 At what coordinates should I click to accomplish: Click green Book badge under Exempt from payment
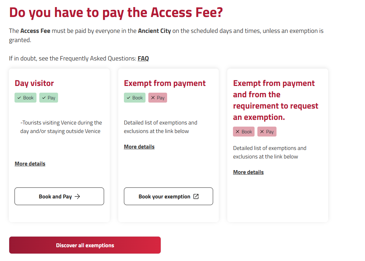(135, 98)
